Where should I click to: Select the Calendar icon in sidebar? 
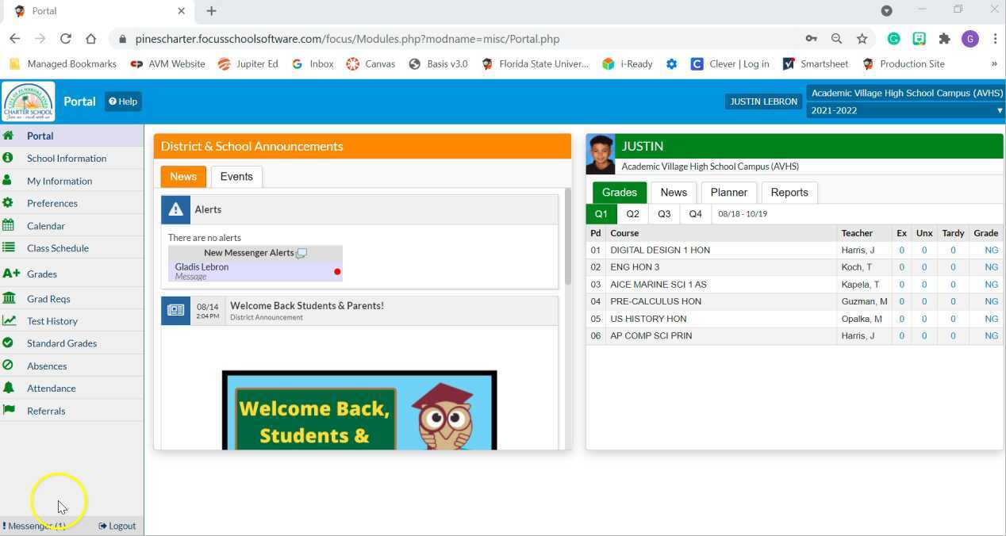pyautogui.click(x=7, y=225)
